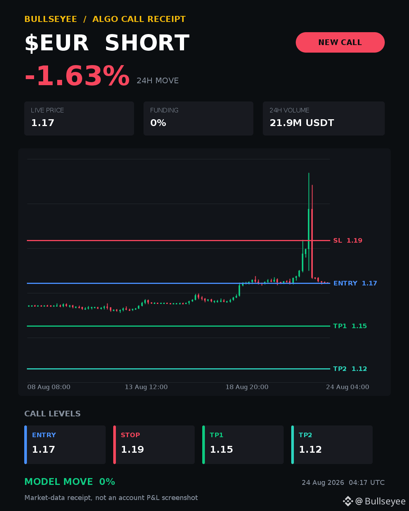Open the 24H VOLUME 21.9M USDT card
This screenshot has height=511, width=409.
coord(324,118)
